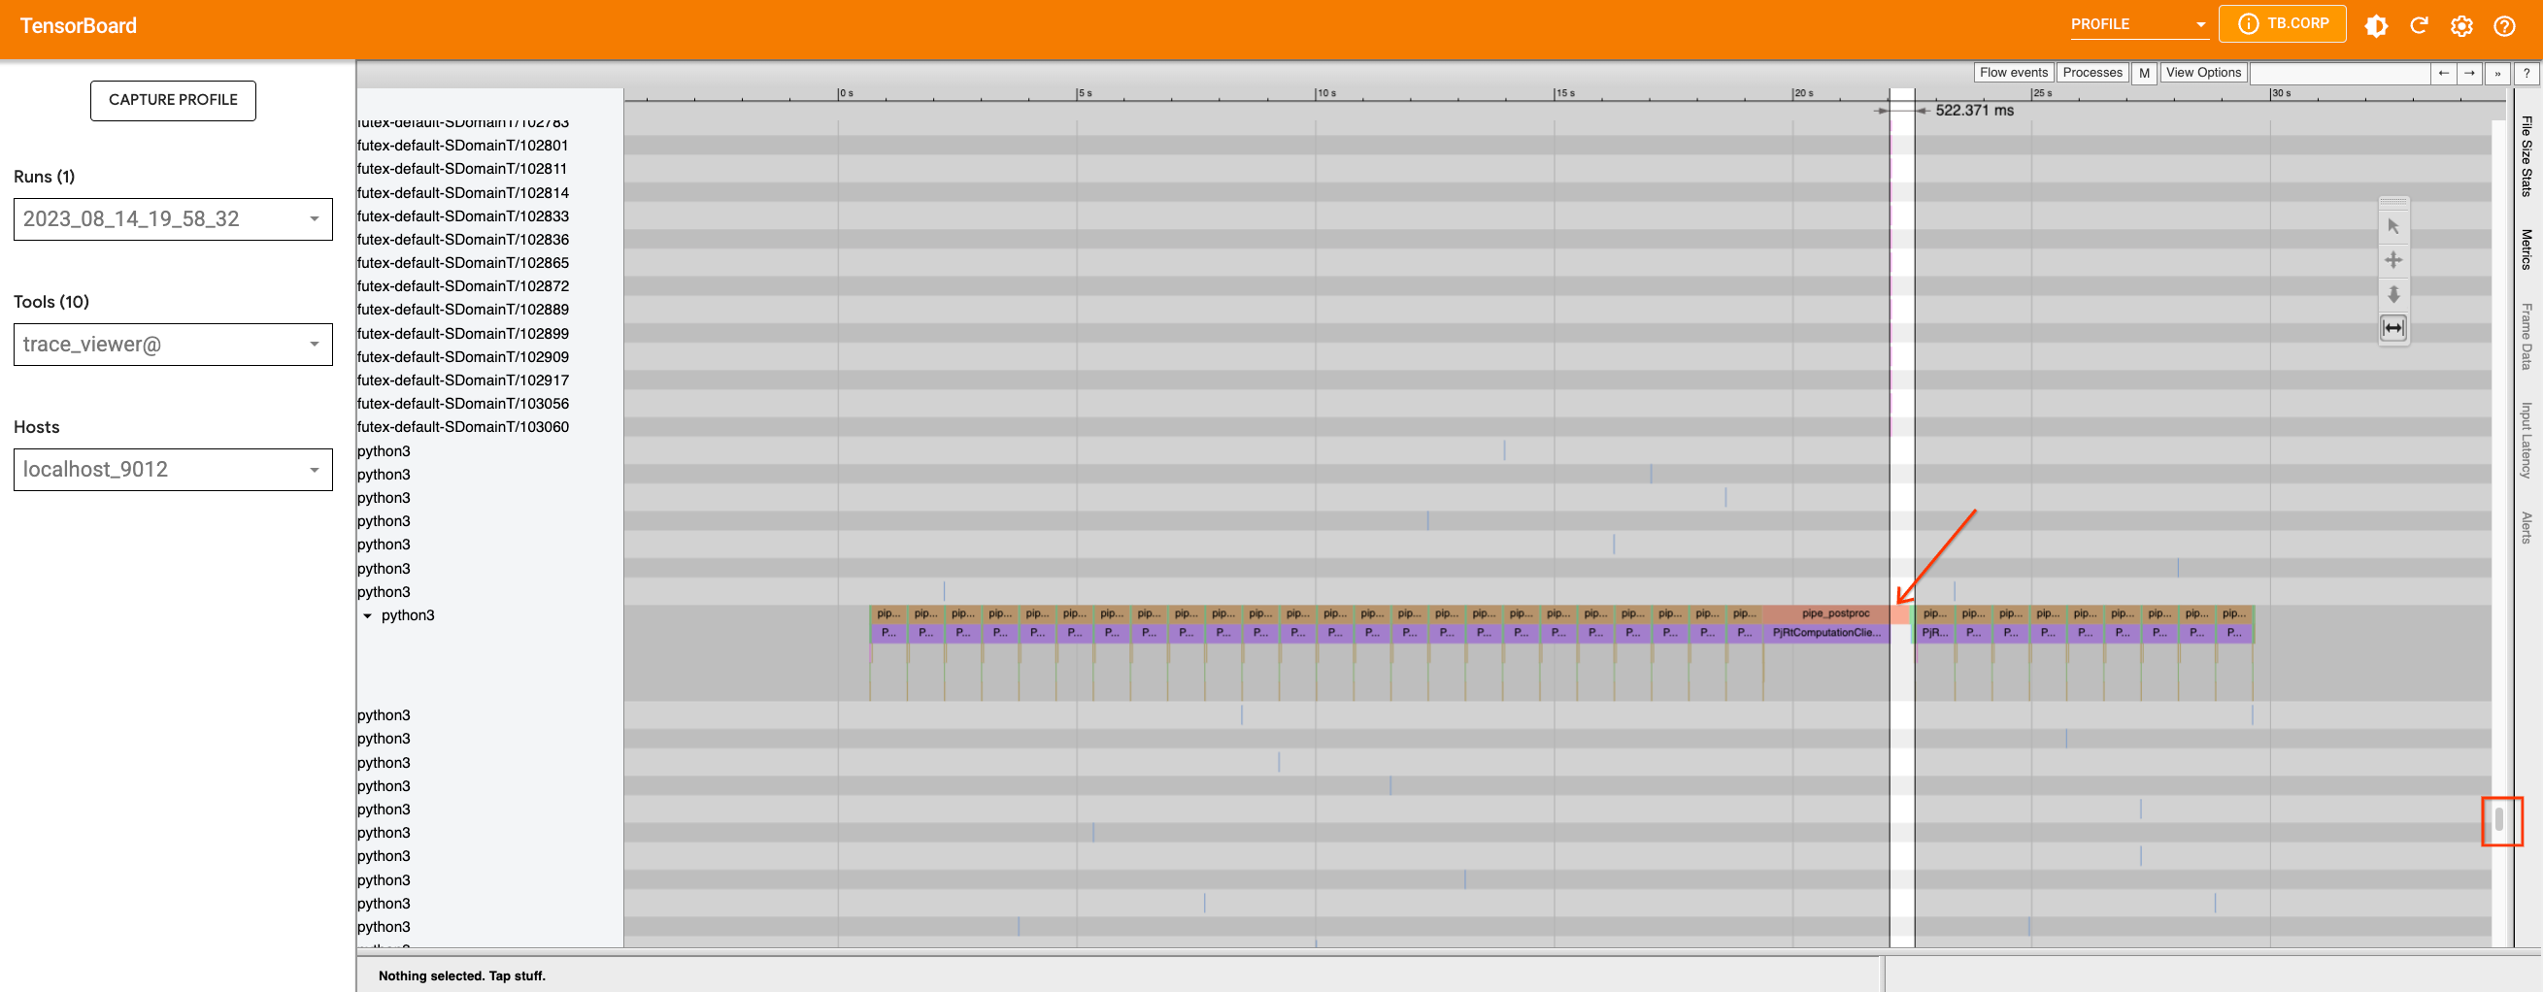Open the Metrics side tab
Image resolution: width=2543 pixels, height=992 pixels.
2526,248
